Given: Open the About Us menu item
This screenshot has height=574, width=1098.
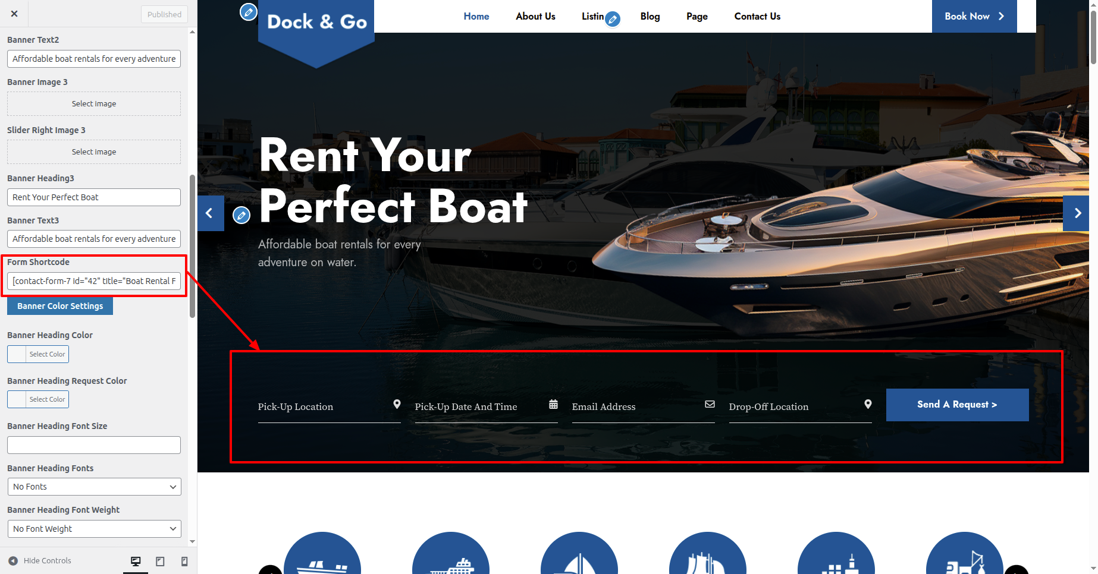Looking at the screenshot, I should click(x=535, y=17).
